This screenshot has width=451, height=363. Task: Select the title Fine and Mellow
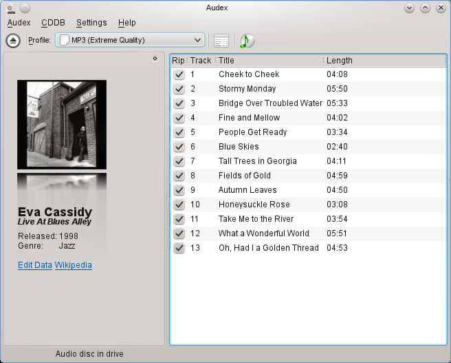[249, 118]
